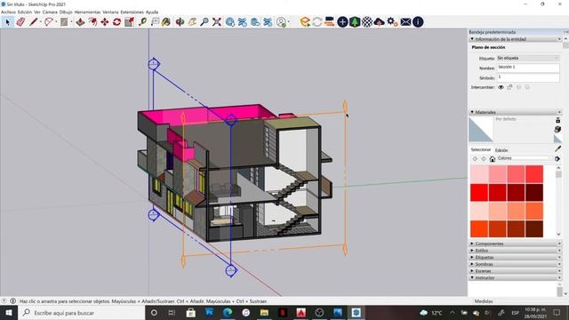Click the blue circle plus icon
Image resolution: width=569 pixels, height=320 pixels.
(342, 22)
